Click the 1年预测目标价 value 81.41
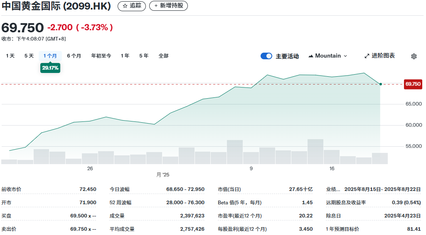The width and height of the screenshot is (426, 235). coord(414,229)
